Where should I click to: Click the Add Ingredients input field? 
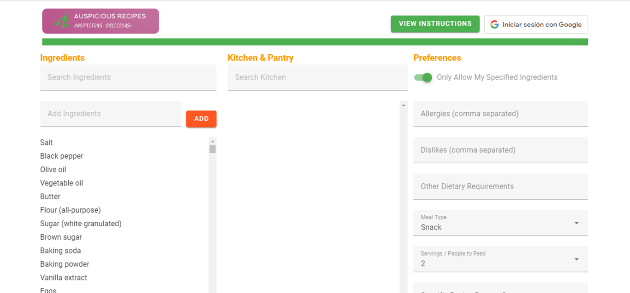tap(111, 114)
